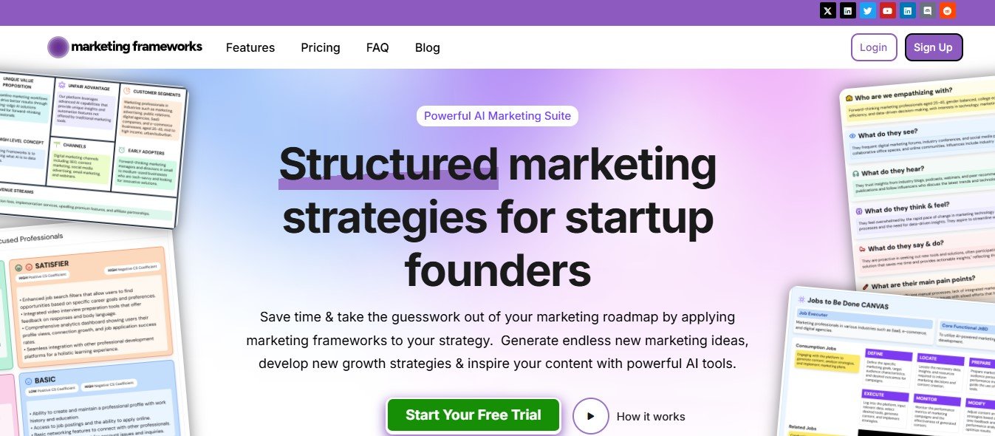This screenshot has height=436, width=995.
Task: Select FAQ in the navigation bar
Action: click(x=377, y=47)
